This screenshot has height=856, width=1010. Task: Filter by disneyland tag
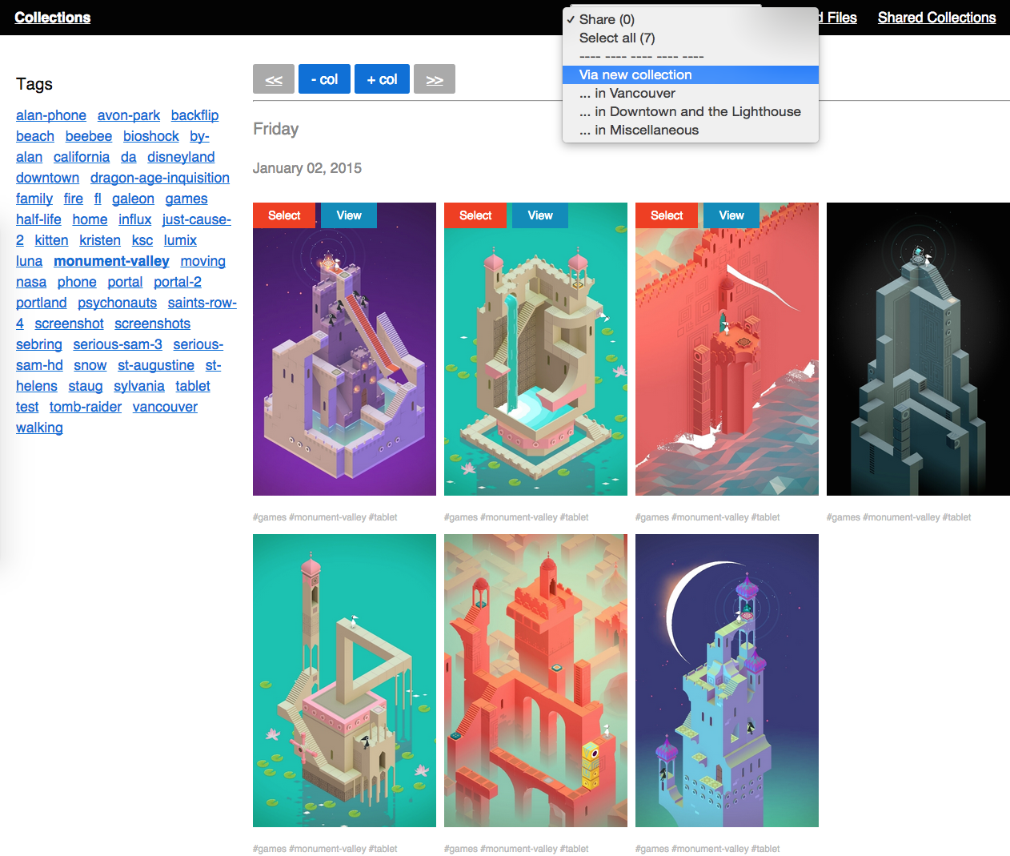[181, 157]
